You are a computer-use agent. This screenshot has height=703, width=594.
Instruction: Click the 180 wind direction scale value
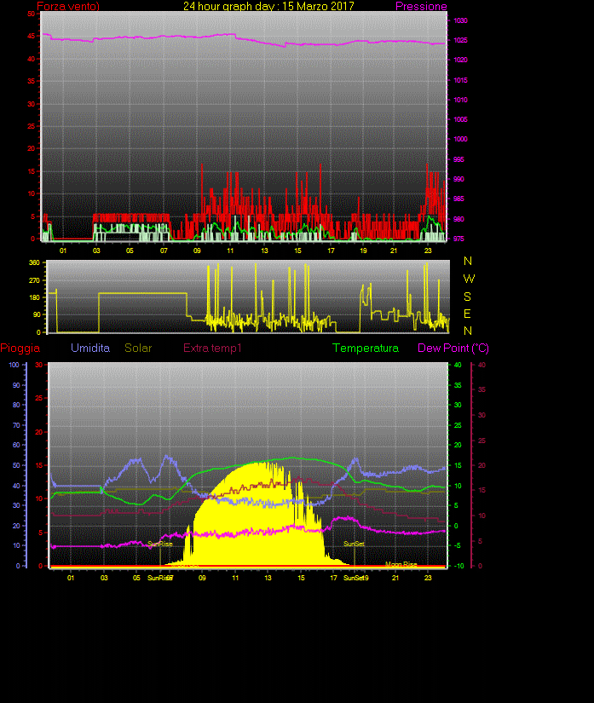(35, 297)
